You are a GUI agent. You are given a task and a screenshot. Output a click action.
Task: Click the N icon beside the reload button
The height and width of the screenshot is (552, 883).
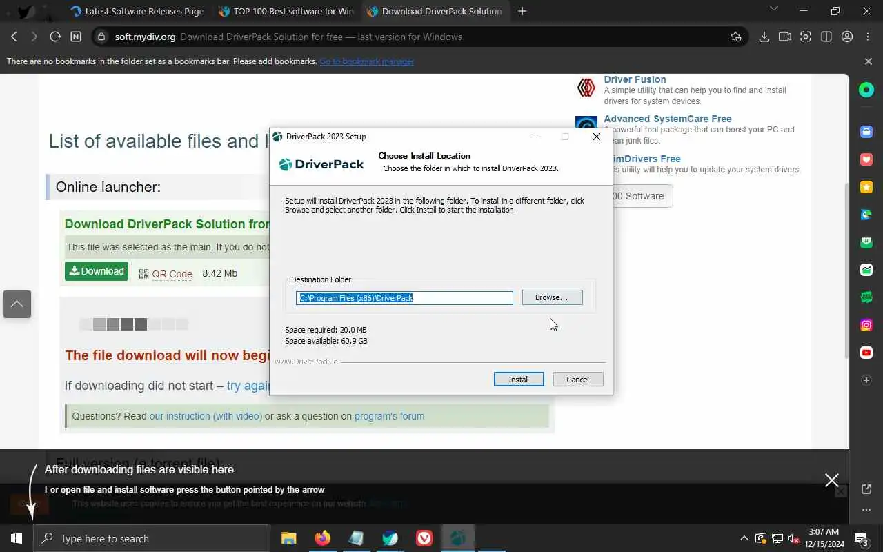76,37
